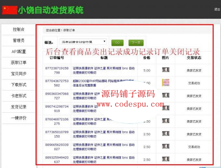The width and height of the screenshot is (221, 168).
Task: Open the 控制台 sidebar menu
Action: (19, 30)
